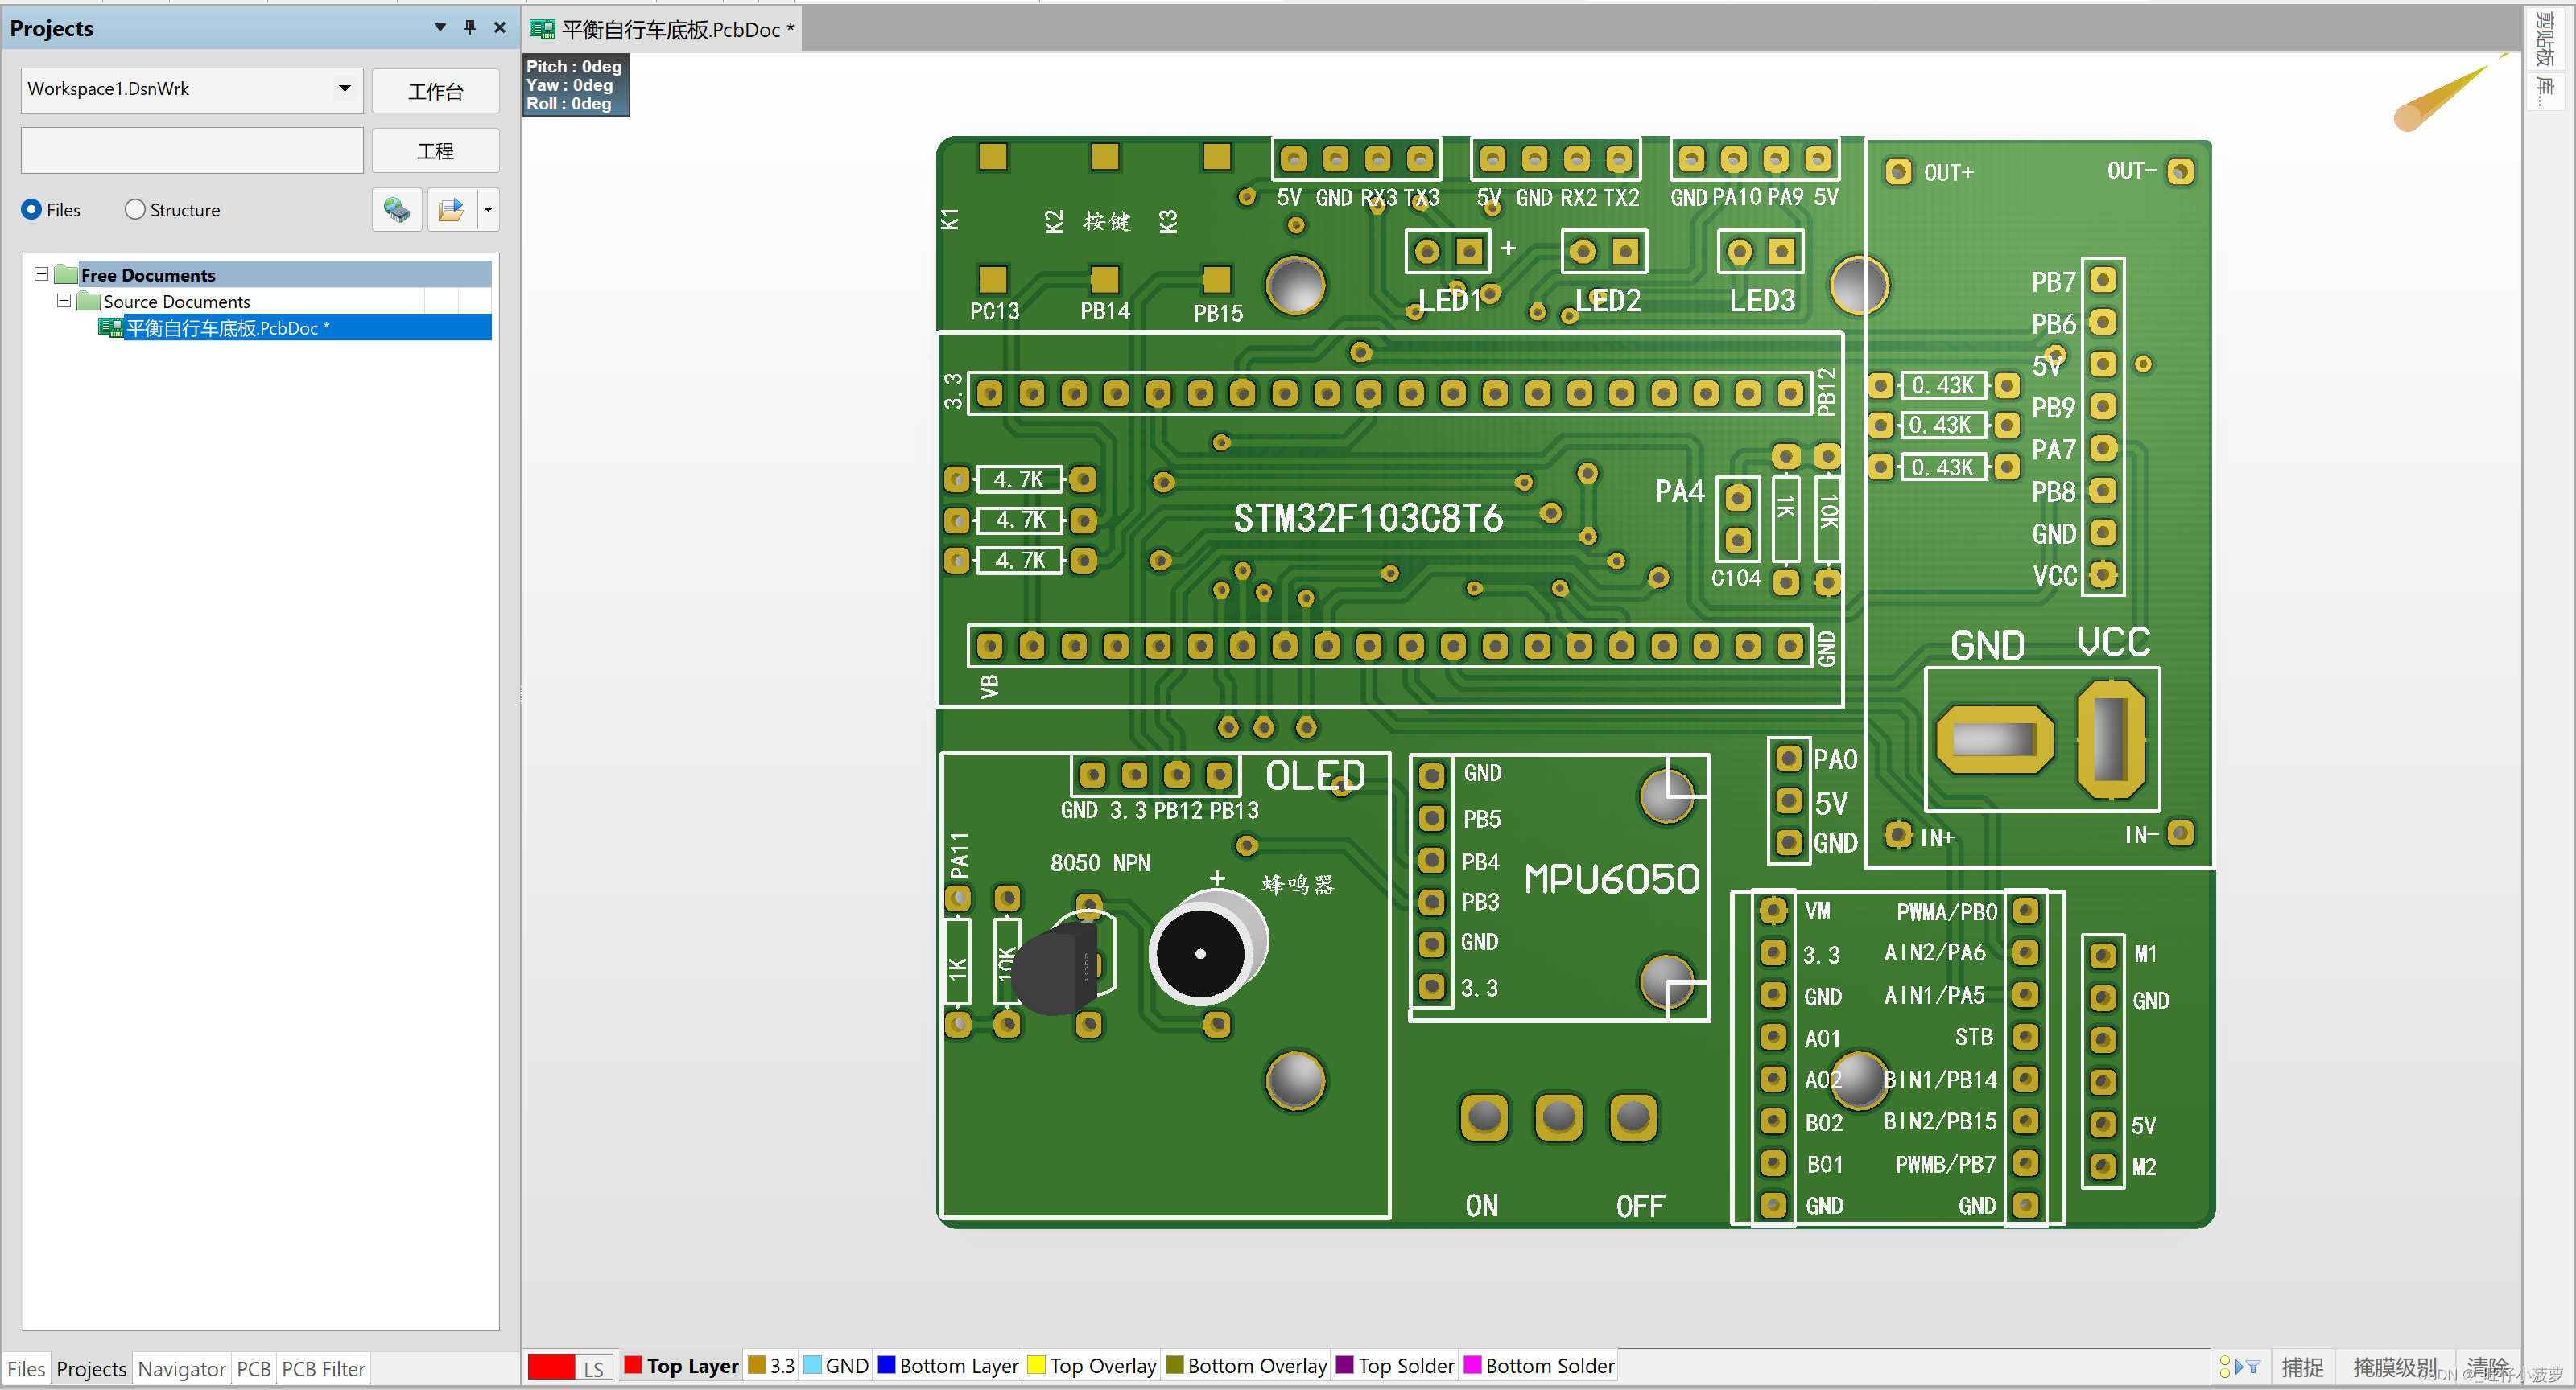
Task: Expand the Free Documents tree node
Action: click(39, 273)
